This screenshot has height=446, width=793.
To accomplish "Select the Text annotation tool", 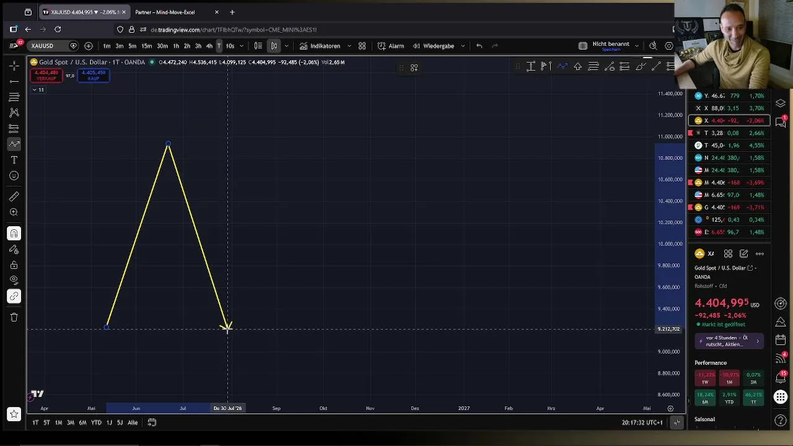I will 14,160.
